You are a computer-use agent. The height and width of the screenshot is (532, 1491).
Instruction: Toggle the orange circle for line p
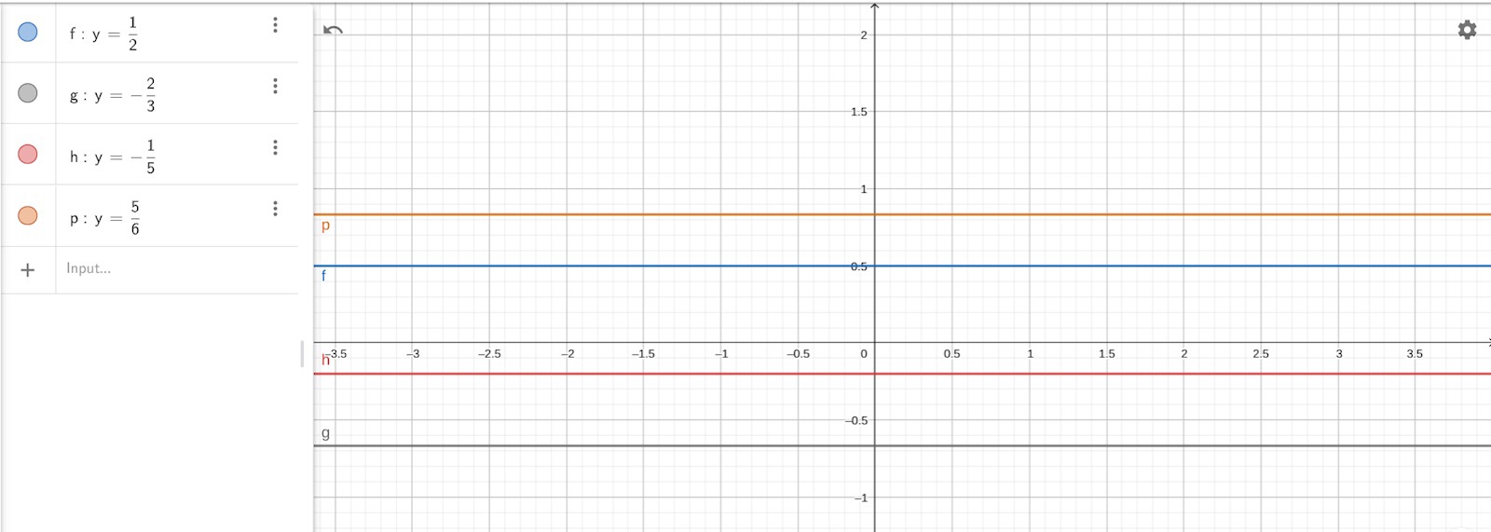[28, 216]
